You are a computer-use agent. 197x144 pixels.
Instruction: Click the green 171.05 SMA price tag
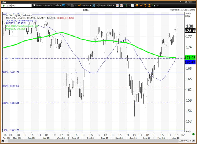(190, 58)
